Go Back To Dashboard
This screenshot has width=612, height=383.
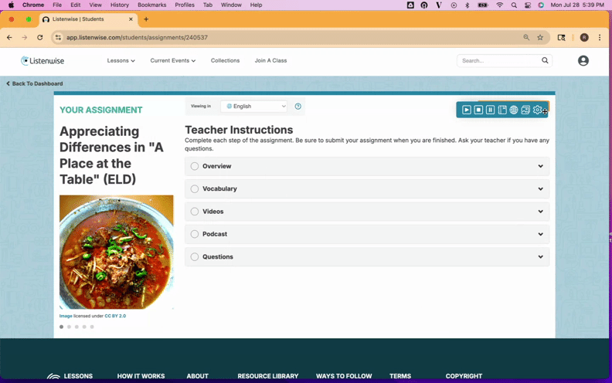click(x=34, y=83)
